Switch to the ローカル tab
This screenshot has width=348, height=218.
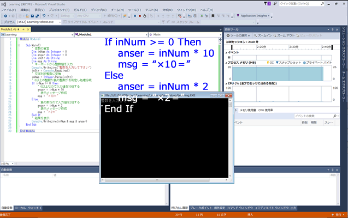coord(20,208)
